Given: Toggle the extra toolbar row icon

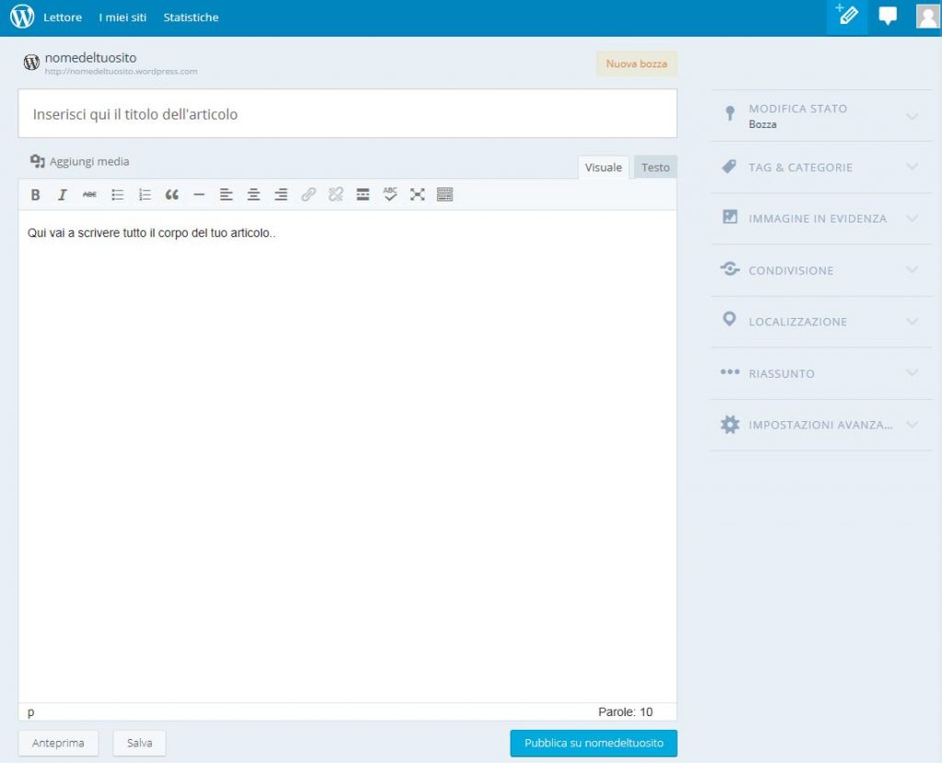Looking at the screenshot, I should pyautogui.click(x=444, y=195).
